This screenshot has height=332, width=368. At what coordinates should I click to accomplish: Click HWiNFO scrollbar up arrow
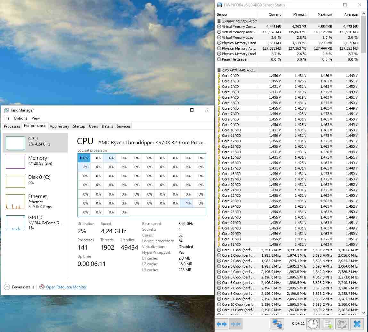[364, 13]
